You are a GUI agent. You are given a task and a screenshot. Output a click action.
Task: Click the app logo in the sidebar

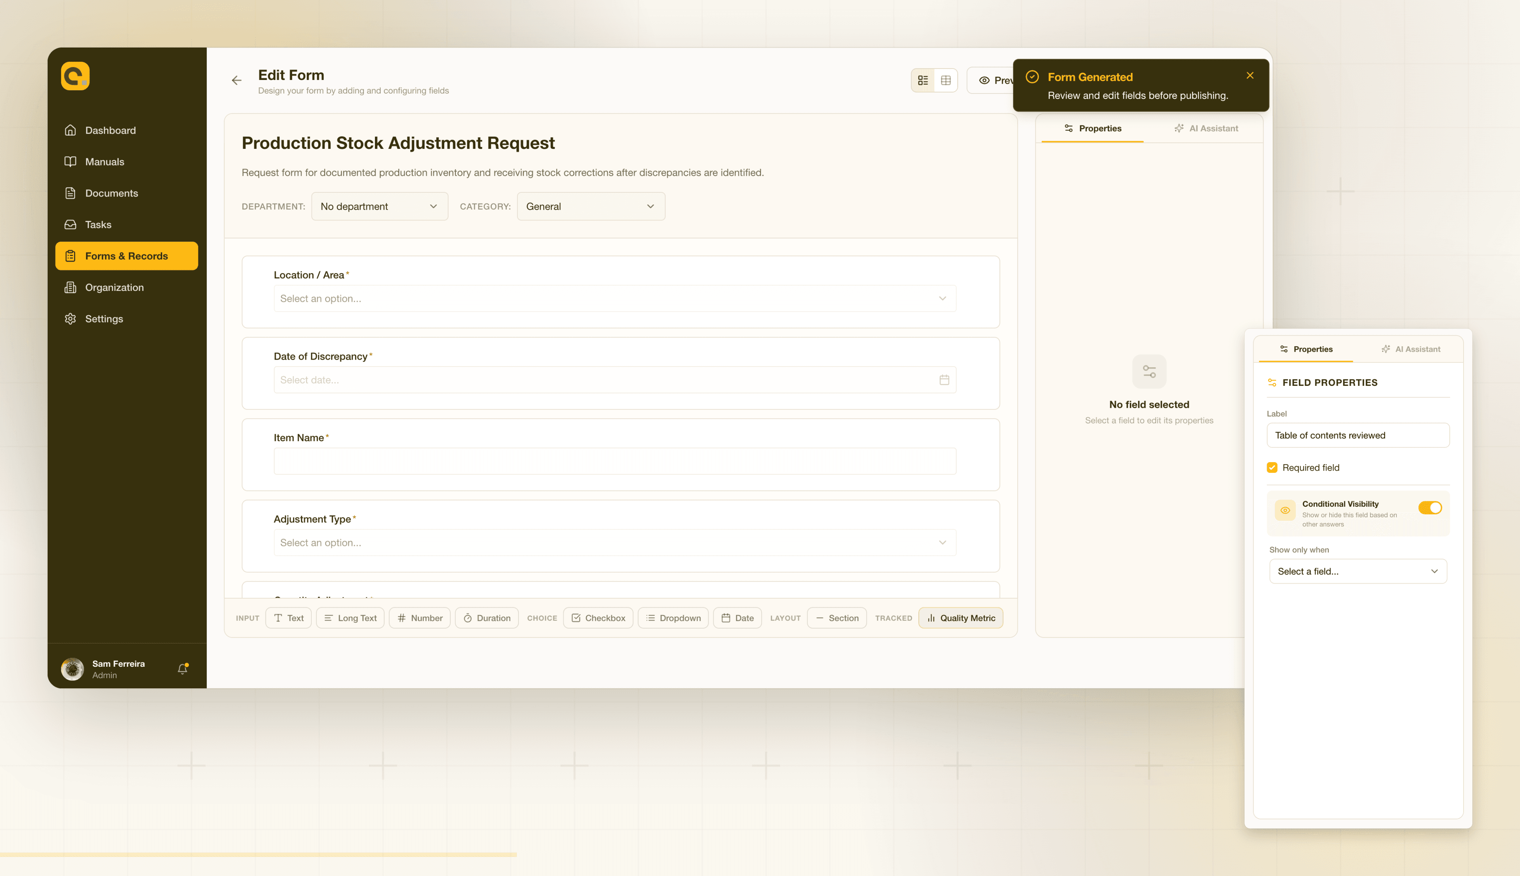coord(75,76)
